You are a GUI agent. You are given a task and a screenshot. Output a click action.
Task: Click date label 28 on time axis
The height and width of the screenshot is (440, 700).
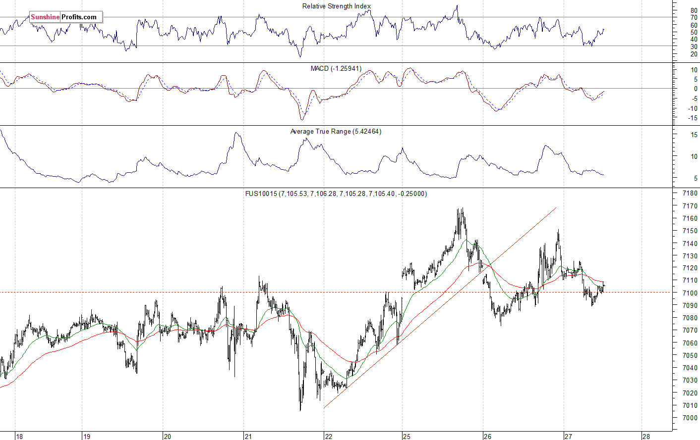[x=645, y=437]
